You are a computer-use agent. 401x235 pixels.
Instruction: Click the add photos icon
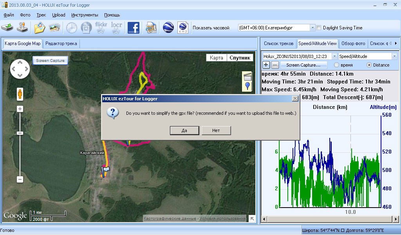[54, 28]
